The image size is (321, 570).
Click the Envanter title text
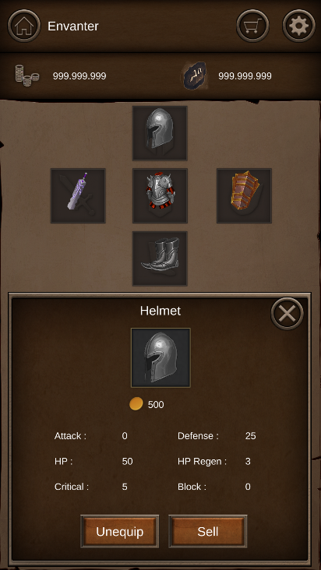tap(73, 26)
